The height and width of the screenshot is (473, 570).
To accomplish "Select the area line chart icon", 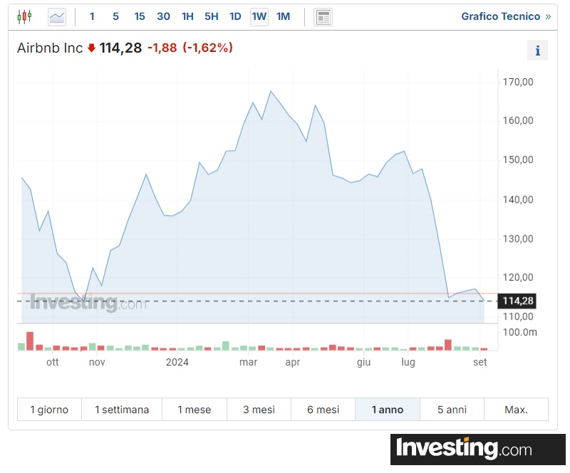I will pos(57,16).
